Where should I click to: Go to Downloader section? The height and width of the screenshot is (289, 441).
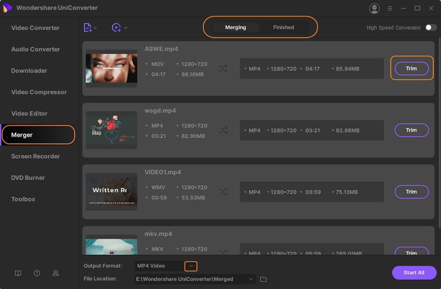pyautogui.click(x=29, y=71)
